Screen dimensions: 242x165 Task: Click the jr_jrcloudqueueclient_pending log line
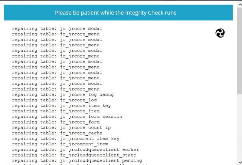[x=77, y=160]
